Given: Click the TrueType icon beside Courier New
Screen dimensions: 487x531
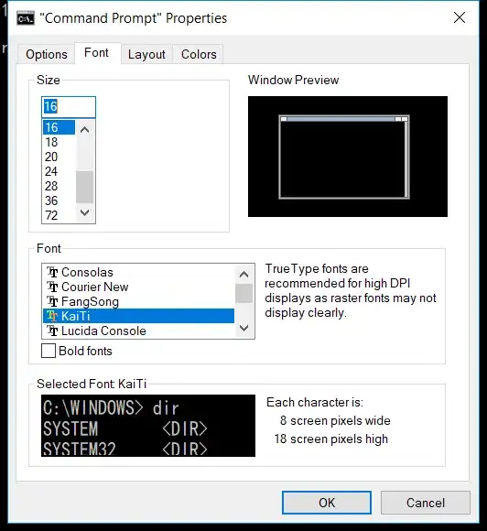Looking at the screenshot, I should [x=52, y=287].
